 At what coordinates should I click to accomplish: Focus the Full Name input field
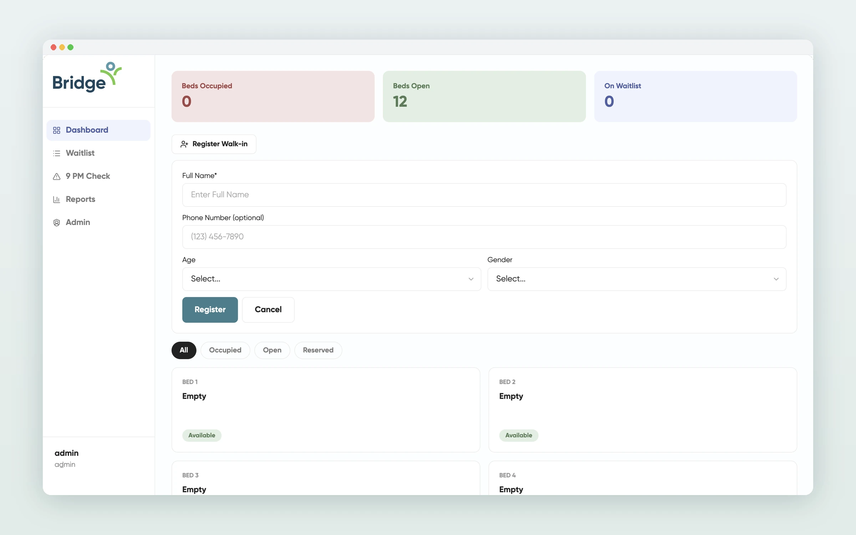[x=484, y=195]
